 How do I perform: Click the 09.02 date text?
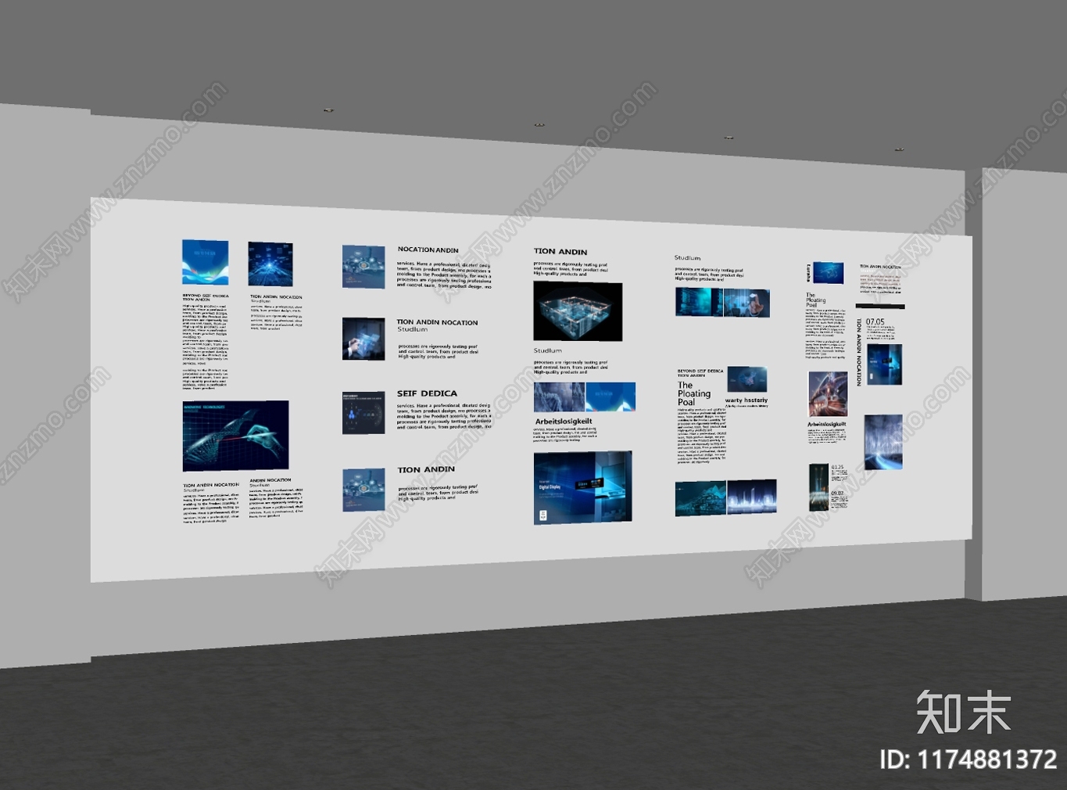(x=837, y=494)
